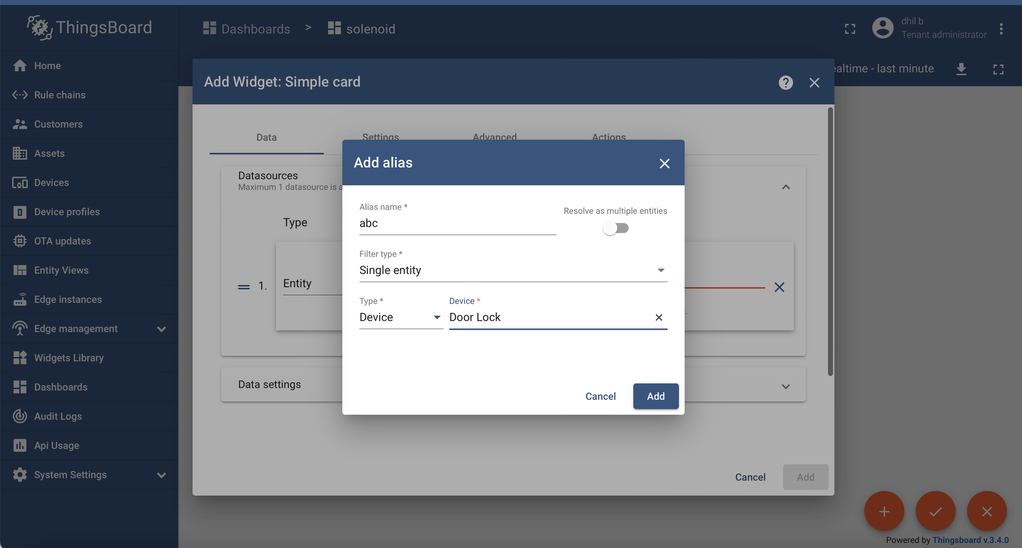Click the help question mark icon

pyautogui.click(x=786, y=83)
